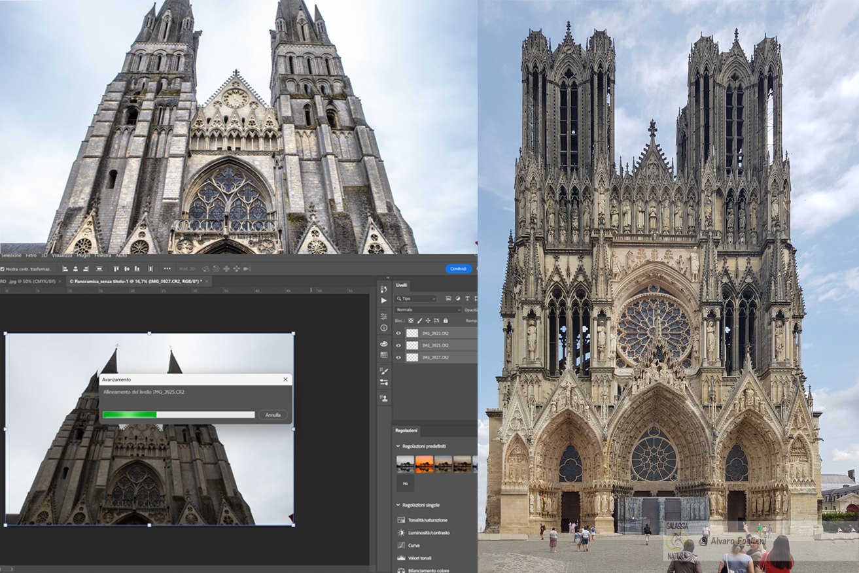This screenshot has height=573, width=859.
Task: Collapse Regolazioni predefiniti section
Action: pyautogui.click(x=398, y=446)
